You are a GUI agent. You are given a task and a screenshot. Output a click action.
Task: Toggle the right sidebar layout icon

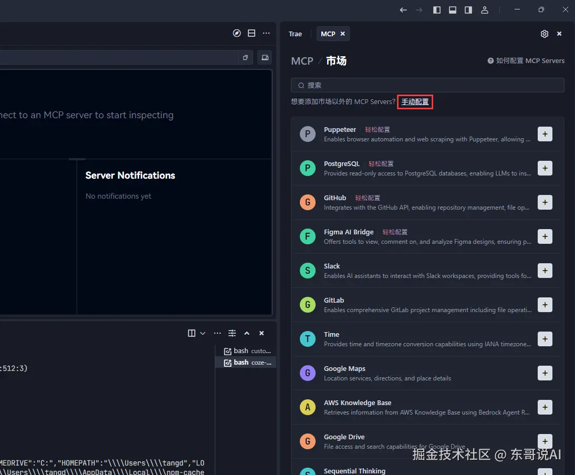coord(468,10)
